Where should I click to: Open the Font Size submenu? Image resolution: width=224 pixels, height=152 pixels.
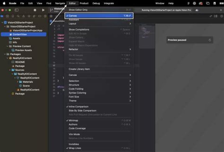point(99,97)
